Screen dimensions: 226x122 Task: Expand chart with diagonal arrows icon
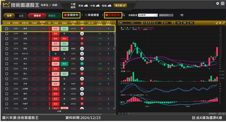[223, 23]
